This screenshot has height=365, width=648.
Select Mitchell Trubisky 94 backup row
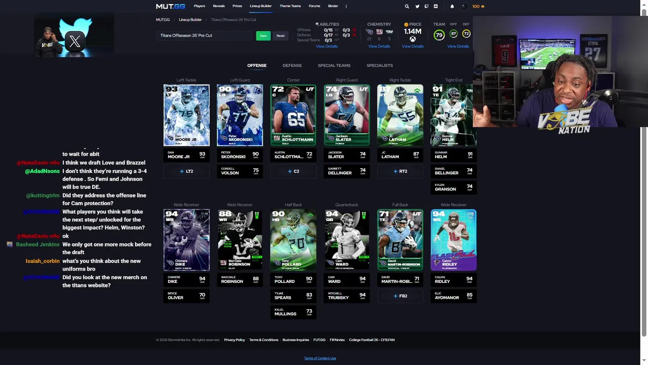click(x=347, y=296)
